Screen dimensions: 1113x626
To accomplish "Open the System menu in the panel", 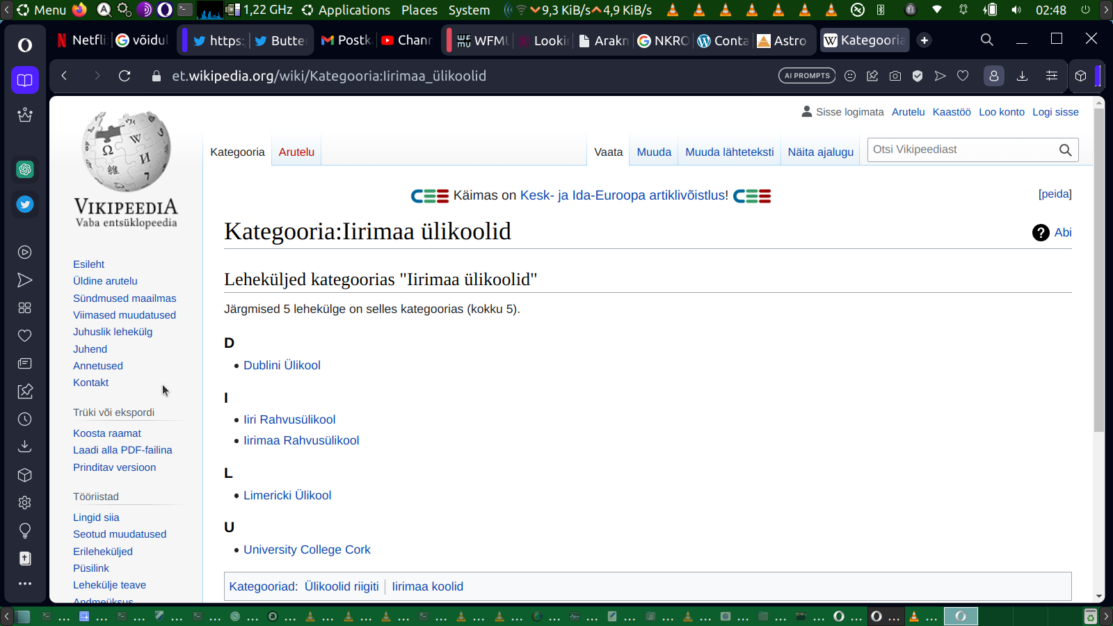I will point(469,10).
